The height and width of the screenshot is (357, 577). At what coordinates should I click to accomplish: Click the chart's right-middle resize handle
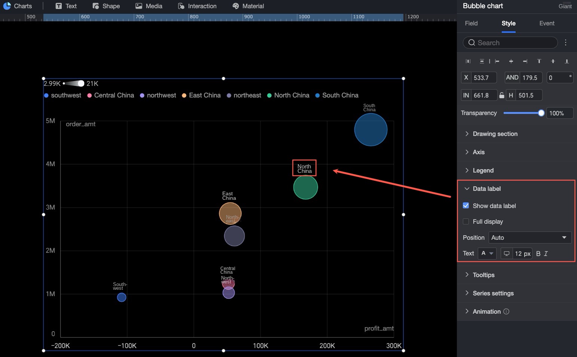coord(403,214)
